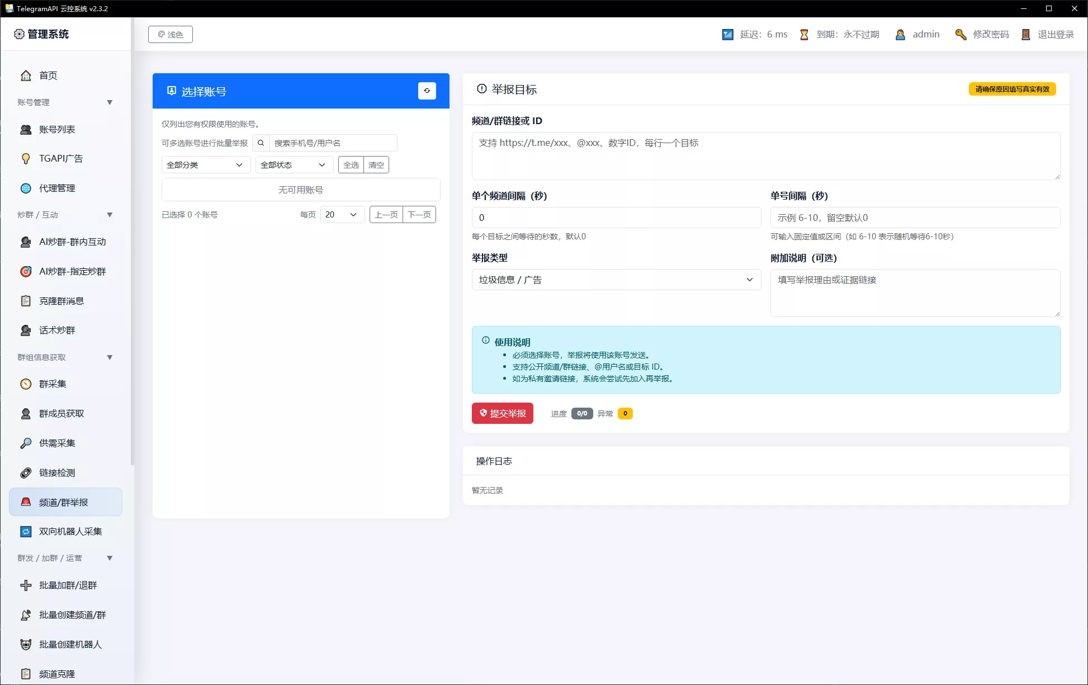Click the magnifier icon for 供需采集
The image size is (1088, 685).
[26, 443]
